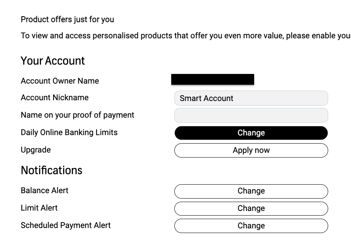Click the Limit Alert label
Screen dimensions: 351x240
click(x=39, y=208)
